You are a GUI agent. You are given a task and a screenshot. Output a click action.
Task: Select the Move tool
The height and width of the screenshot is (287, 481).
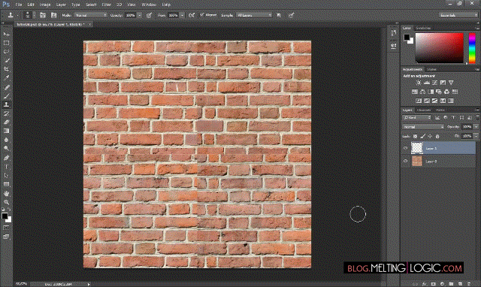coord(6,34)
